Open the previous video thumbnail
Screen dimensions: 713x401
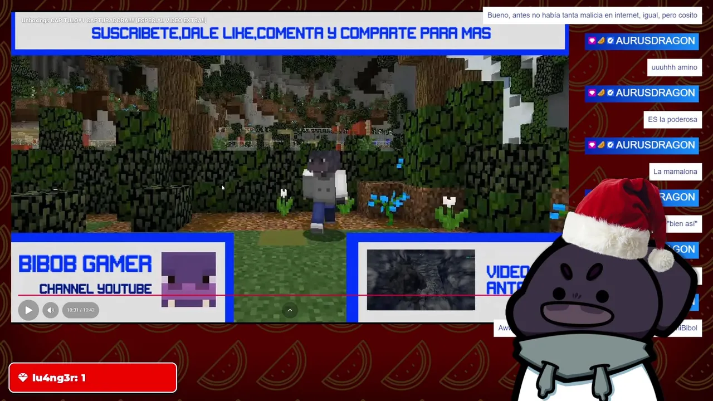point(421,280)
